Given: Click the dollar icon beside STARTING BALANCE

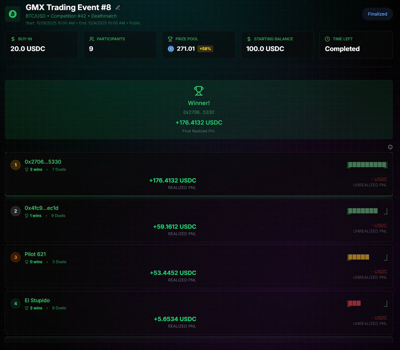Looking at the screenshot, I should click(x=249, y=39).
